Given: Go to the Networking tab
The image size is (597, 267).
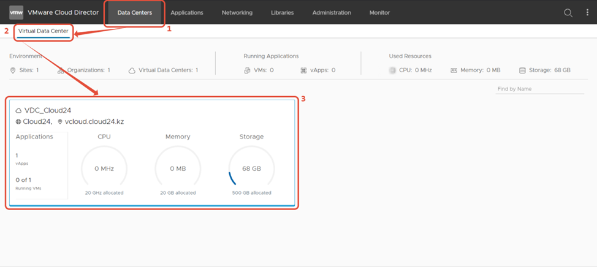Looking at the screenshot, I should tap(237, 13).
